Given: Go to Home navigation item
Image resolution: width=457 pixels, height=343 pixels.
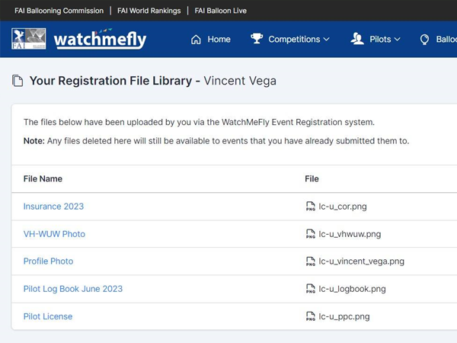Looking at the screenshot, I should (219, 40).
